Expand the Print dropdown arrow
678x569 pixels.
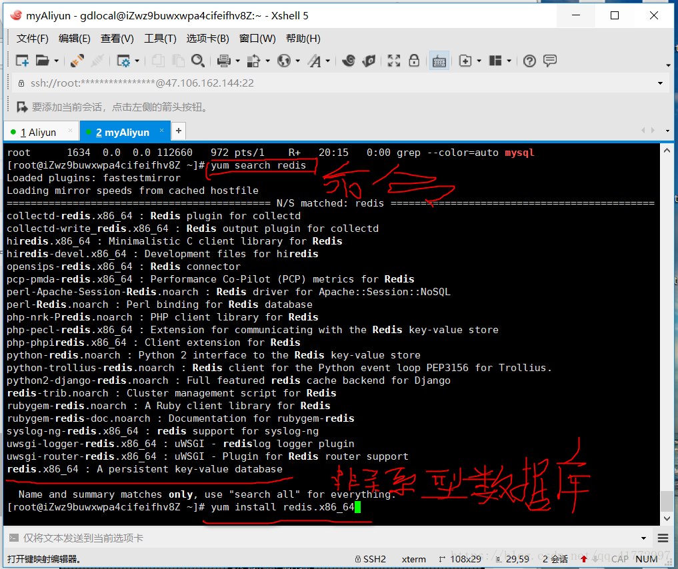tap(238, 61)
